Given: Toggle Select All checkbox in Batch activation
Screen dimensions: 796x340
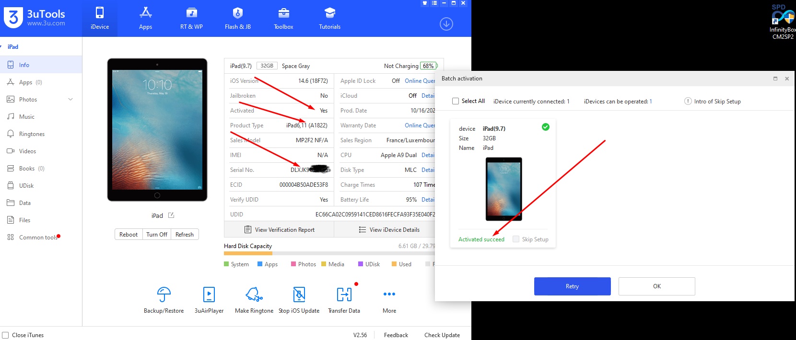Looking at the screenshot, I should click(456, 101).
